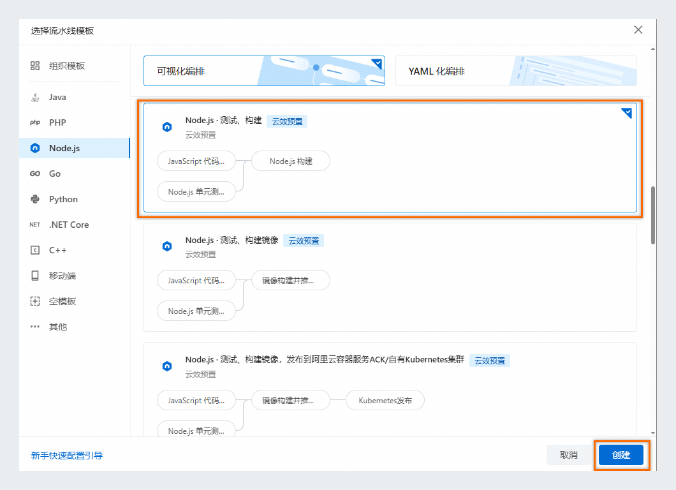Open the 新手快速配置引导 link

click(67, 456)
